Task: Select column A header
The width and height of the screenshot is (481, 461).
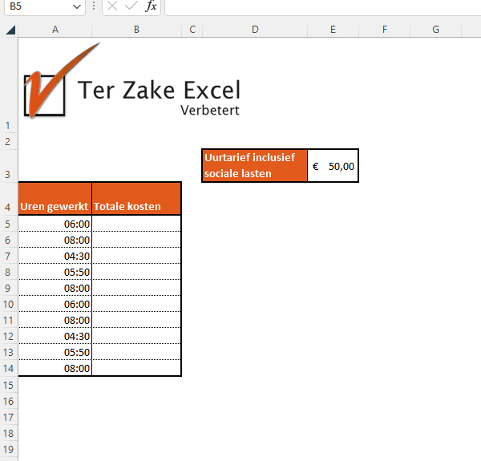Action: (55, 30)
